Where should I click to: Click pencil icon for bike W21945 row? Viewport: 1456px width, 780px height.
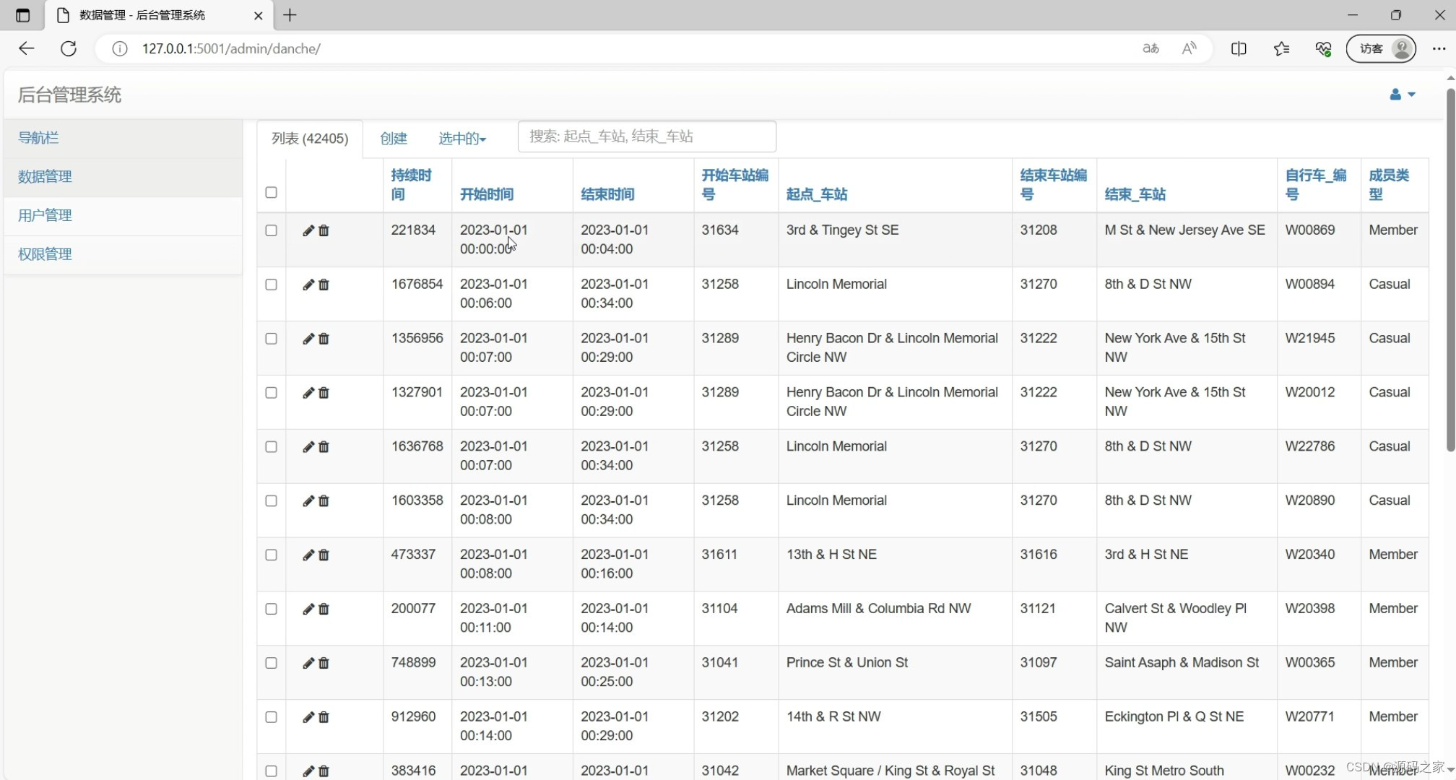308,339
